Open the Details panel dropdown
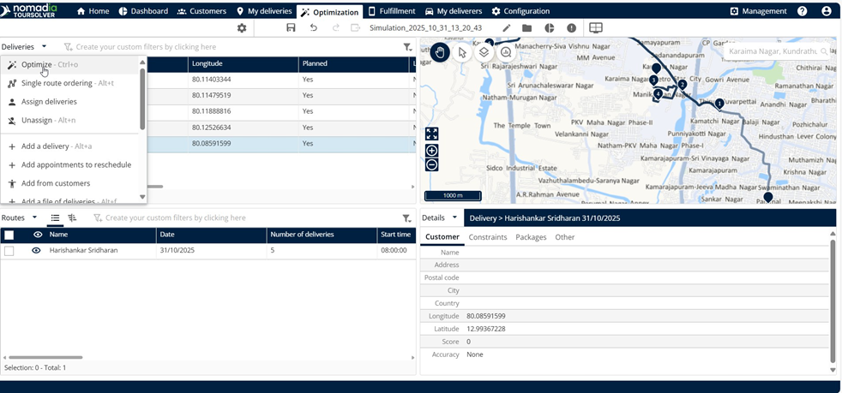Screen dimensions: 842x393 [454, 218]
